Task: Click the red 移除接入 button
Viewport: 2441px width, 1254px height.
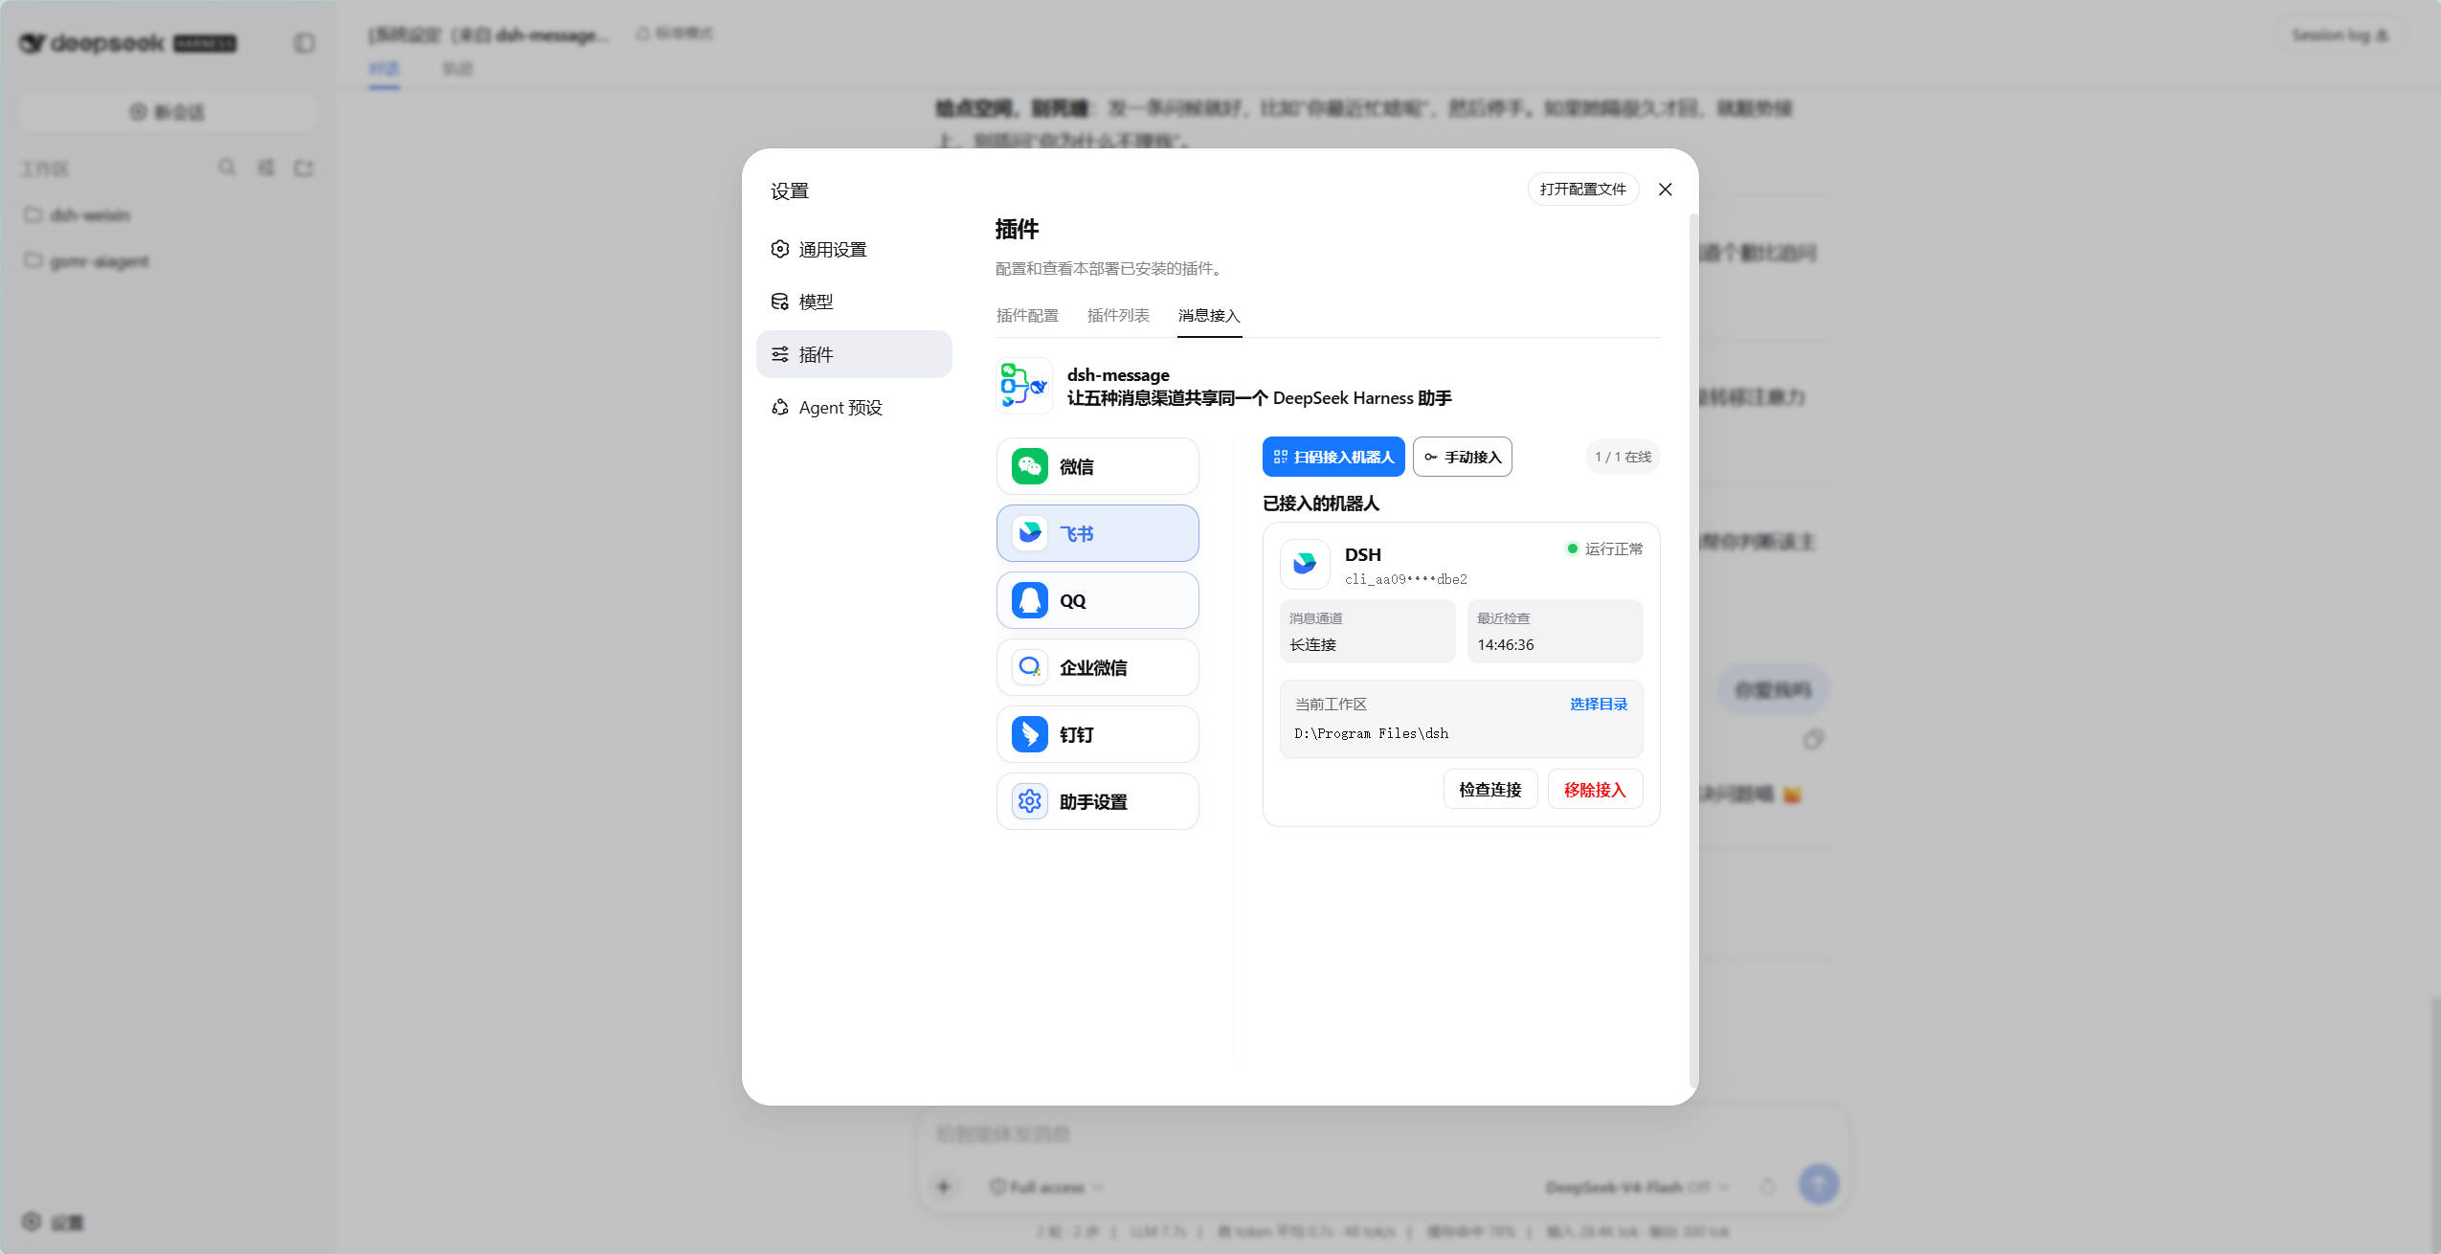Action: [x=1595, y=789]
